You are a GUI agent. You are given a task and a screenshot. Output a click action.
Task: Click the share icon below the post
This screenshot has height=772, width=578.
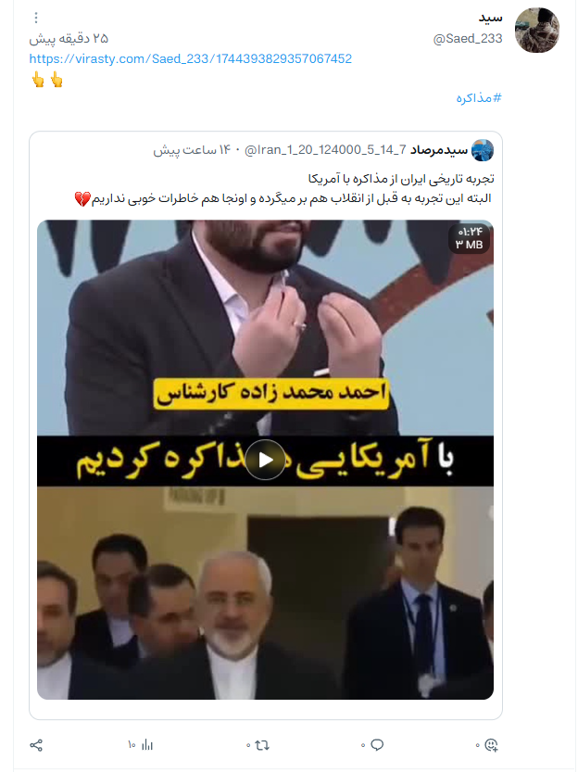tap(36, 745)
